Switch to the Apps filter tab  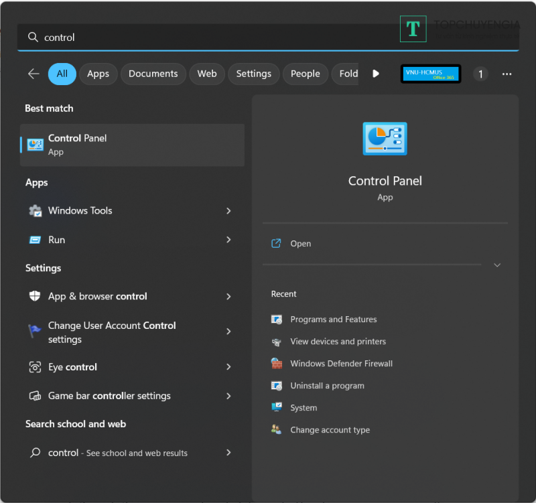(x=98, y=74)
